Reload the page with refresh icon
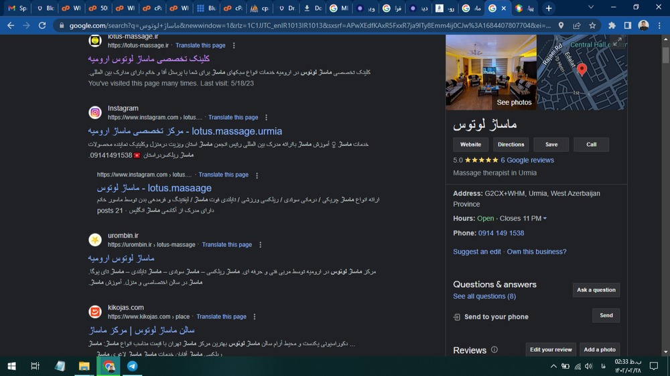Screen dimensions: 670x376 (42, 25)
